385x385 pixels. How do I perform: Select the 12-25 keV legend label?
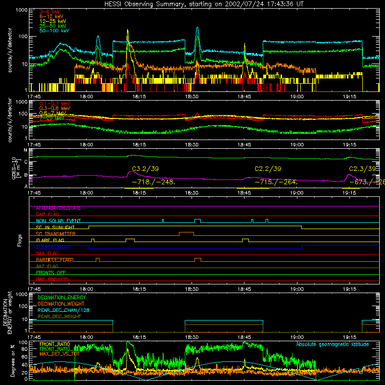pos(53,21)
